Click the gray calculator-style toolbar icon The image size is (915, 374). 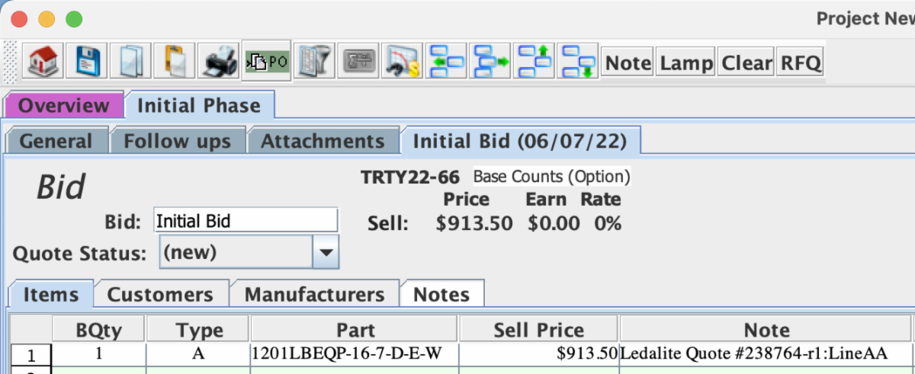click(359, 61)
